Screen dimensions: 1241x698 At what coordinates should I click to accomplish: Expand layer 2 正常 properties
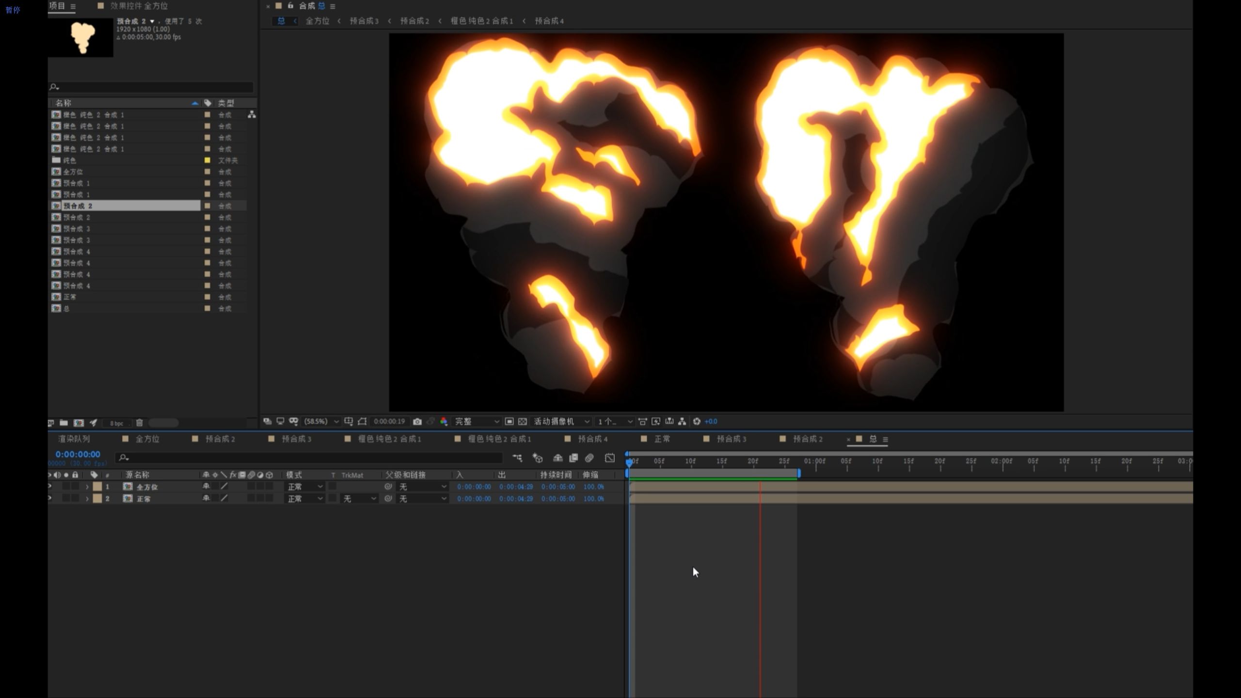click(87, 498)
